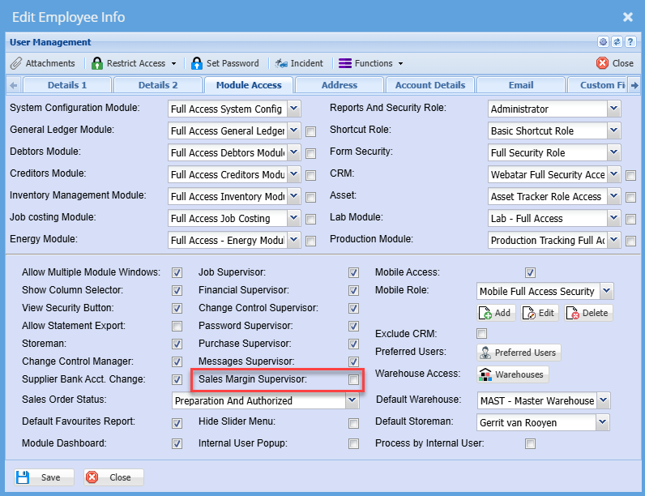Open the Account Details tab
The height and width of the screenshot is (496, 645).
429,85
